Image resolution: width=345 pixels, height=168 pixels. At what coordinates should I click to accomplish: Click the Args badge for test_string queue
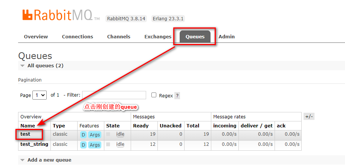point(95,145)
